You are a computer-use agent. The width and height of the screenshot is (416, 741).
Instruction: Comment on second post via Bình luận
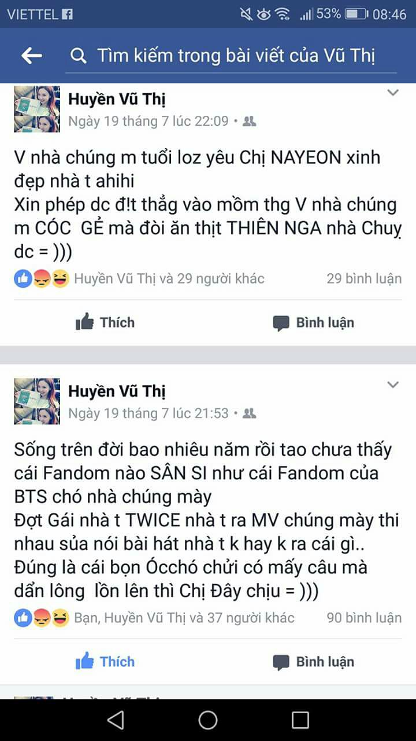click(x=314, y=661)
